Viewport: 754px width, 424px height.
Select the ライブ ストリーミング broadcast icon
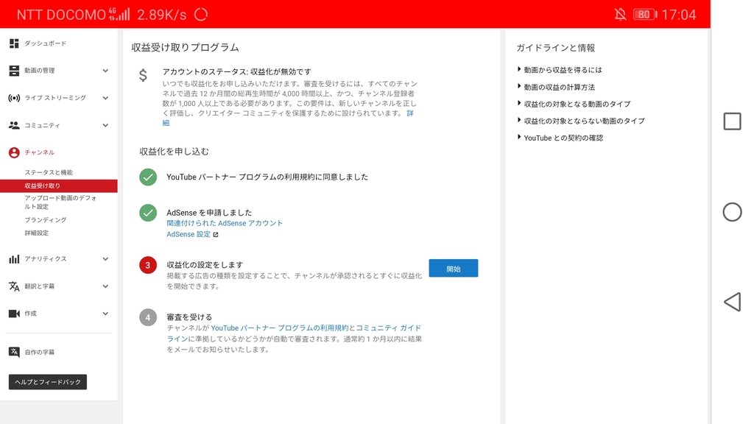(x=14, y=98)
